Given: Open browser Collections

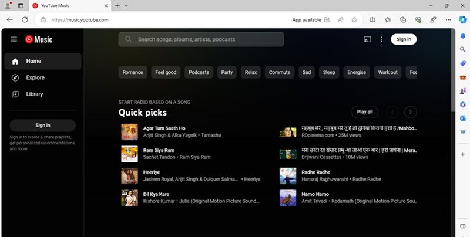Looking at the screenshot, I should click(x=403, y=20).
